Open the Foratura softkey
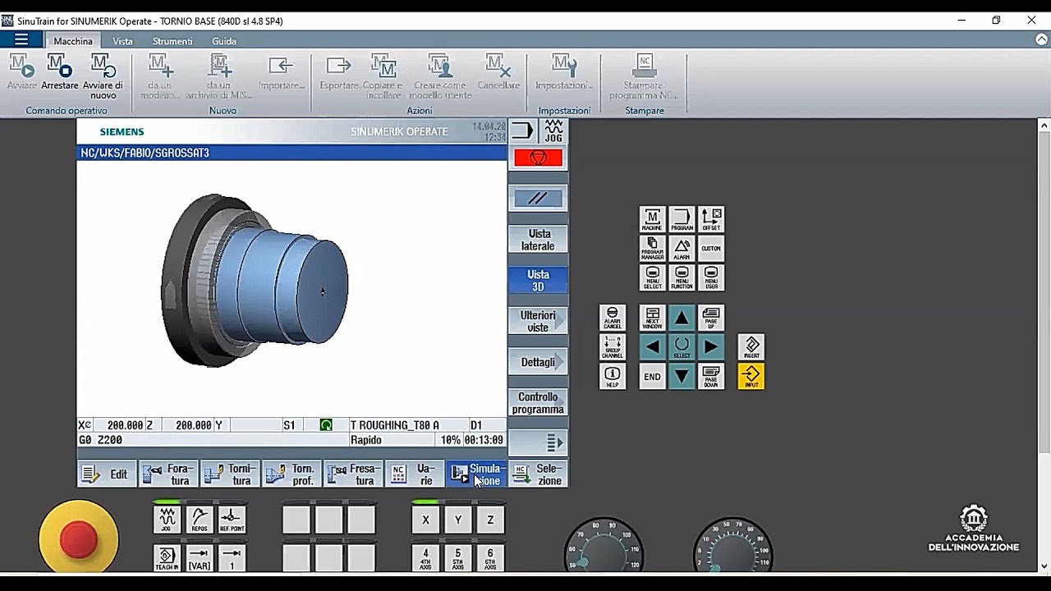Image resolution: width=1051 pixels, height=591 pixels. point(169,474)
